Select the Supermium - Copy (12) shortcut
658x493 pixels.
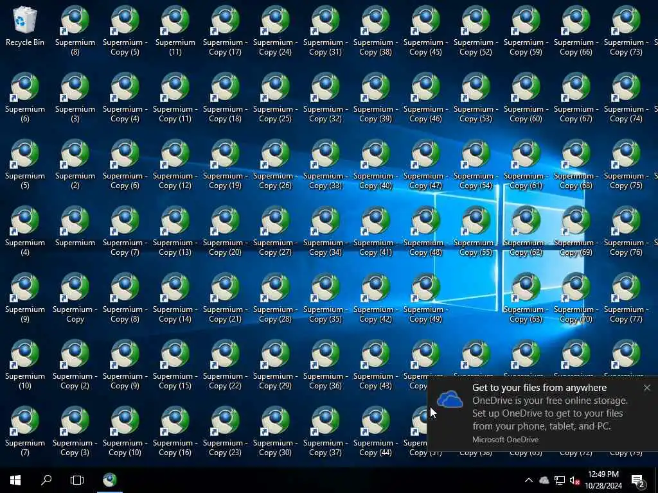[175, 164]
